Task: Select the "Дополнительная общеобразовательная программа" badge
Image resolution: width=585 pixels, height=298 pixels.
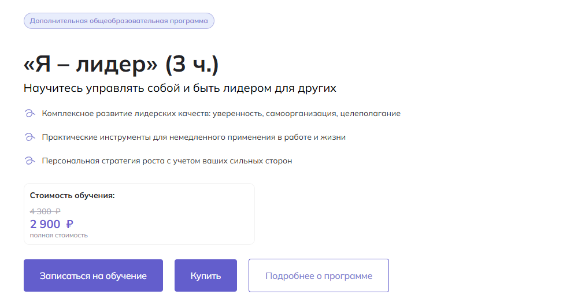Action: click(x=119, y=21)
